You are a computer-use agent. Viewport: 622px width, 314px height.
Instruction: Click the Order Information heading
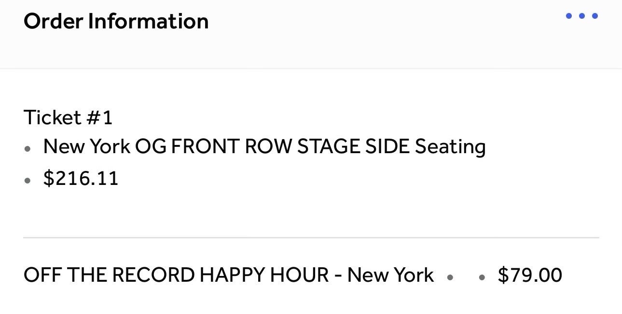pos(116,21)
